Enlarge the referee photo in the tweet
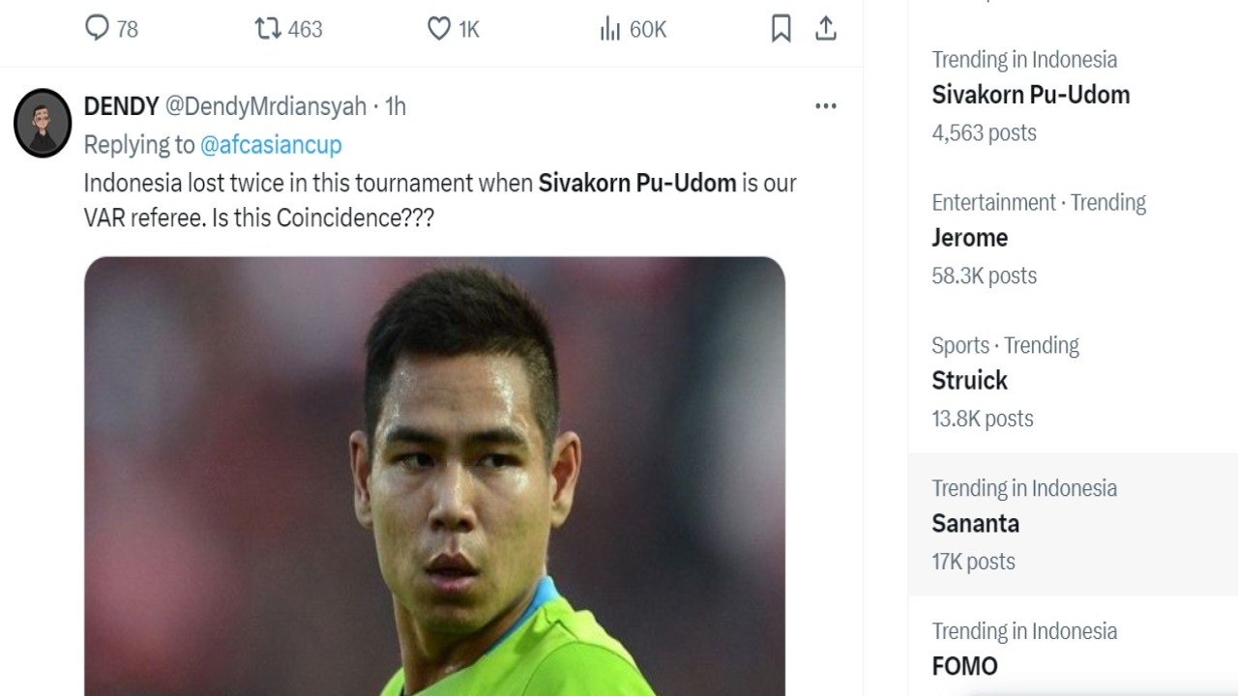1238x696 pixels. (433, 474)
